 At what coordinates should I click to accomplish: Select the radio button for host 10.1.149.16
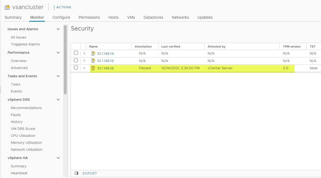(x=76, y=68)
